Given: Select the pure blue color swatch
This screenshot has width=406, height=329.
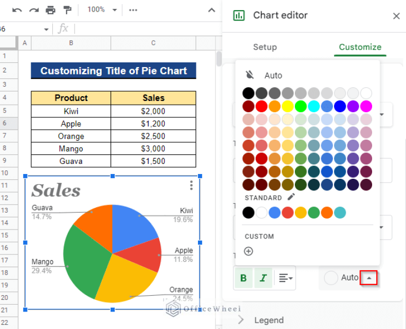Looking at the screenshot, I should (340, 106).
